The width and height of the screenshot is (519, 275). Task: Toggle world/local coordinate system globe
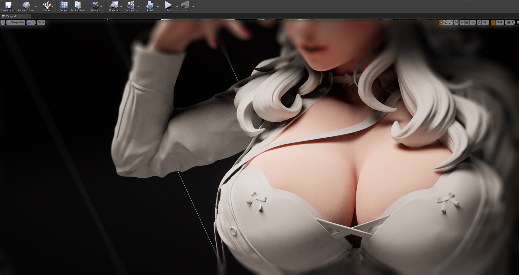pyautogui.click(x=456, y=22)
